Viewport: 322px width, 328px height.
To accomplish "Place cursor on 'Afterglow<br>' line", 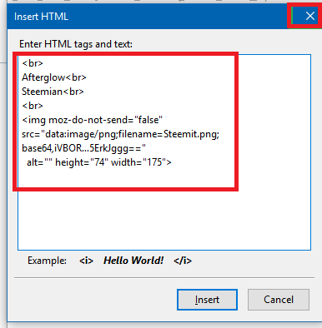I will click(x=54, y=77).
